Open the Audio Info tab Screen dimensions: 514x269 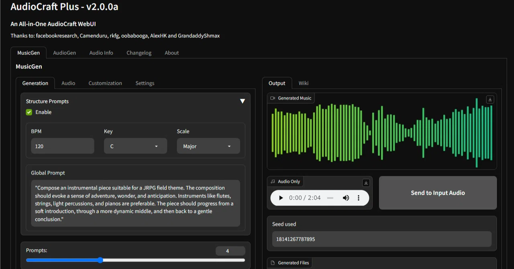point(101,53)
